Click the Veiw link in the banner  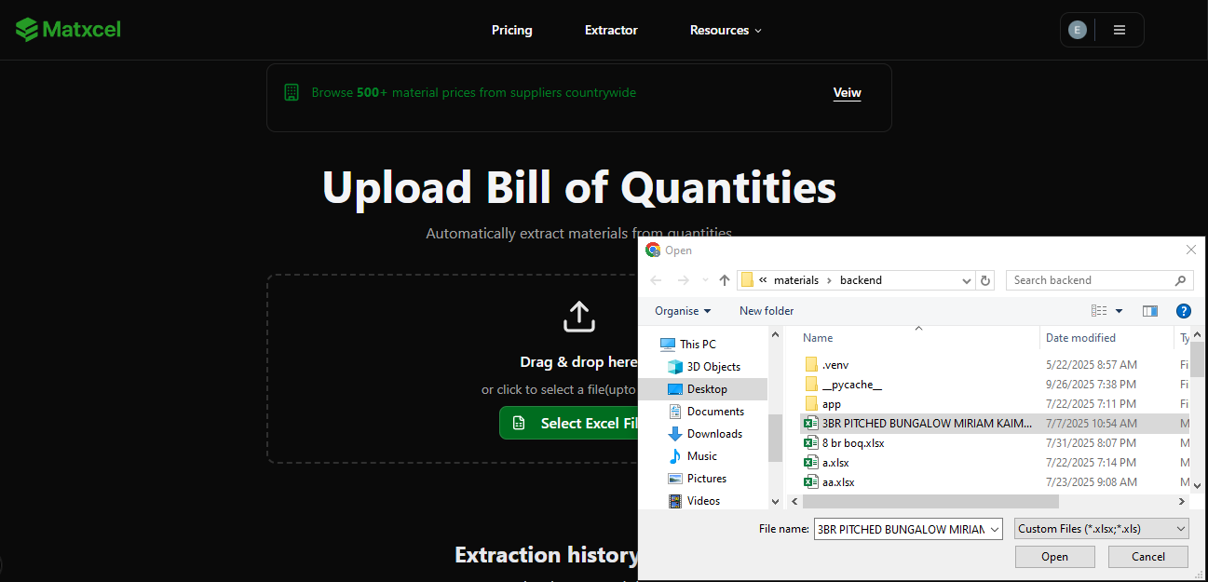(847, 92)
